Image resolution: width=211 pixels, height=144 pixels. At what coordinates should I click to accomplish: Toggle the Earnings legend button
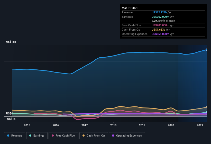tap(37, 136)
